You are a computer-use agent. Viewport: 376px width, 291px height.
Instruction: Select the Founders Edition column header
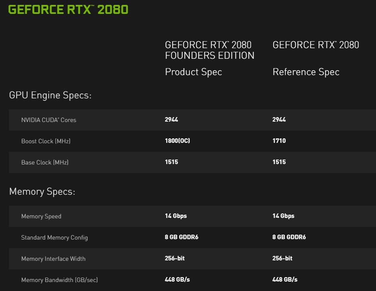coord(209,50)
